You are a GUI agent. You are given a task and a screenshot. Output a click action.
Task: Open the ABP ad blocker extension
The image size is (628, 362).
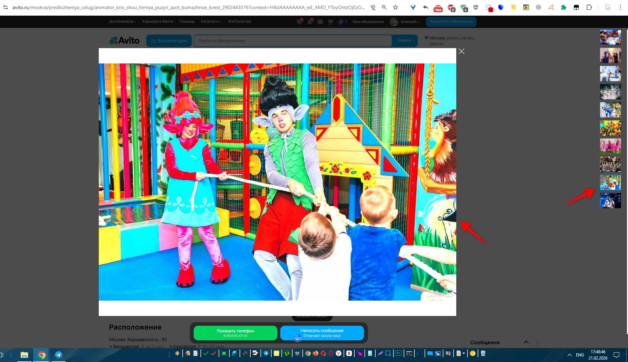(451, 8)
